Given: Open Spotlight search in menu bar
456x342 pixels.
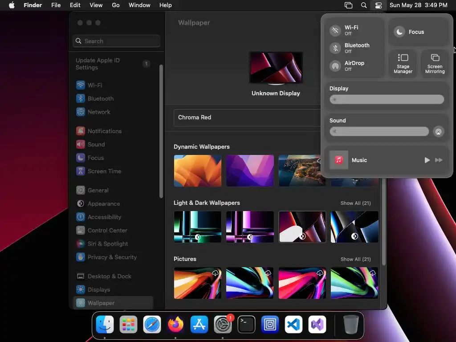Looking at the screenshot, I should pos(363,5).
